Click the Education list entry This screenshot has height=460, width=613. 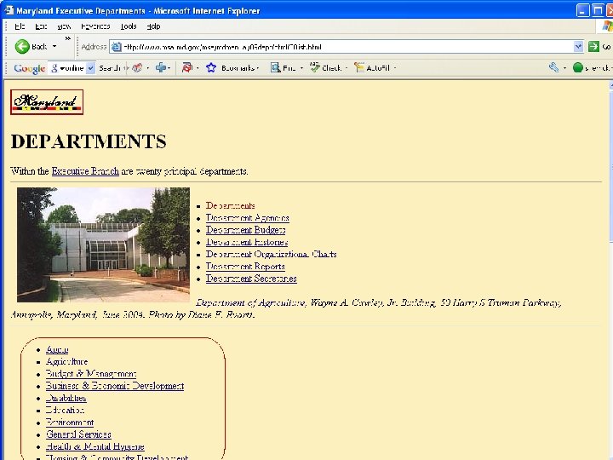(65, 410)
